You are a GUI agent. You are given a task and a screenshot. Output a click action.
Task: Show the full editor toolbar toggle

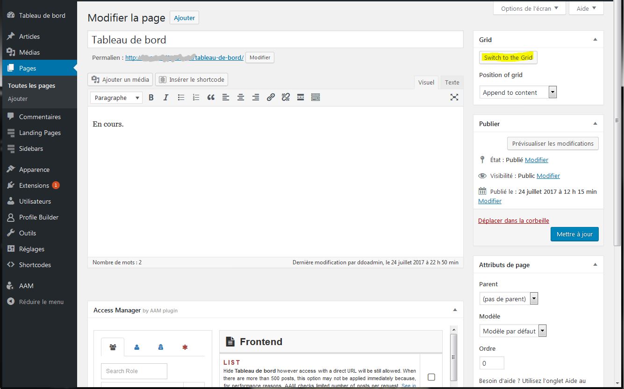coord(316,98)
